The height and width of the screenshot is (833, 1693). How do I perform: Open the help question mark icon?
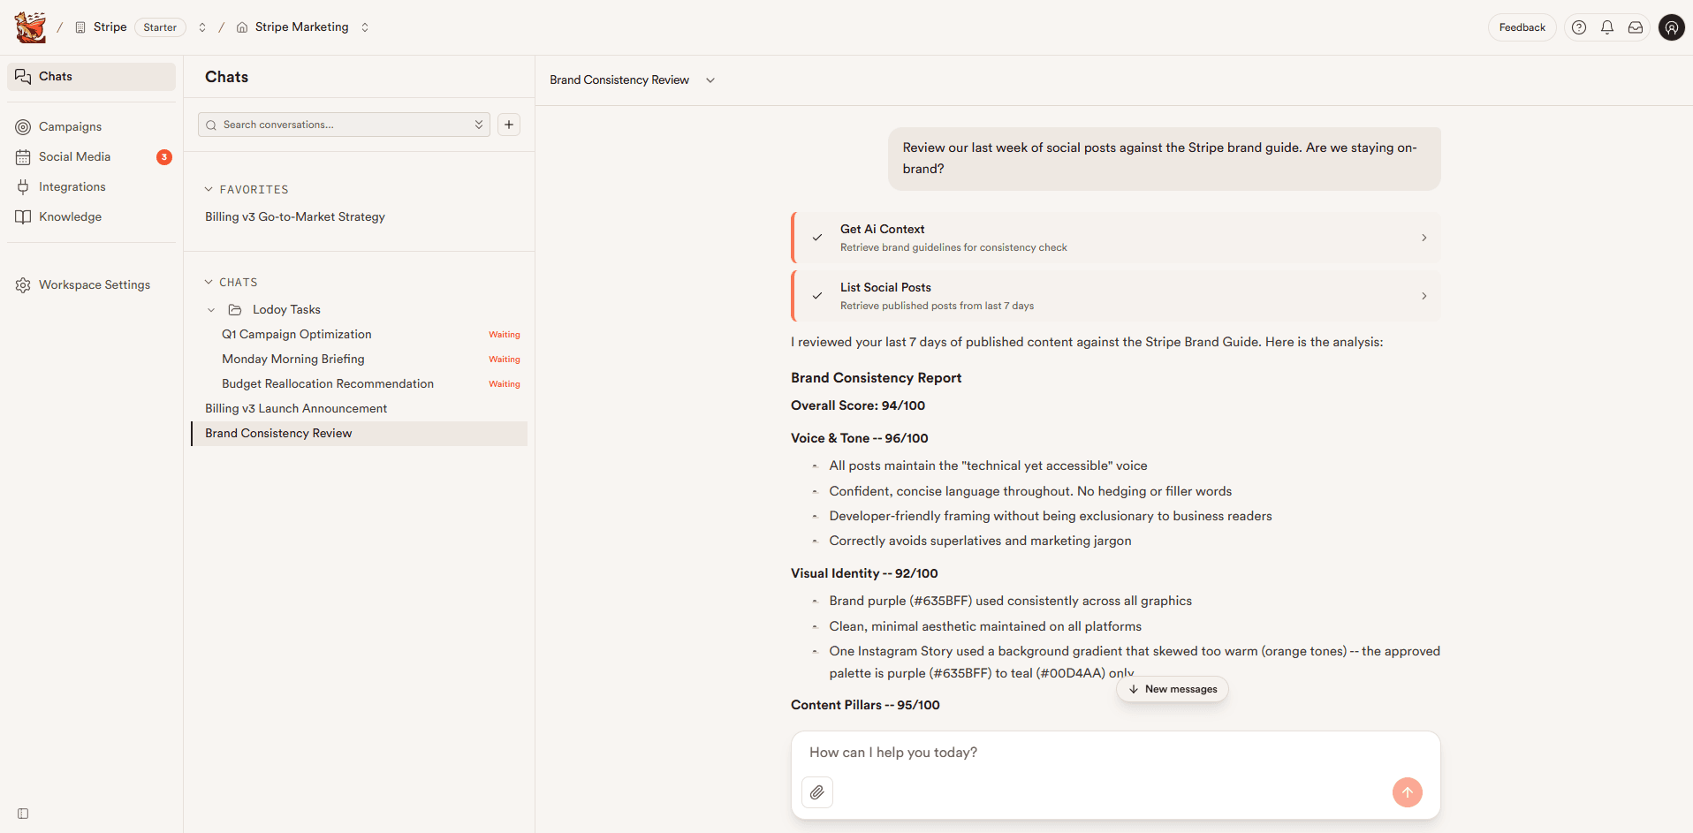(1579, 27)
